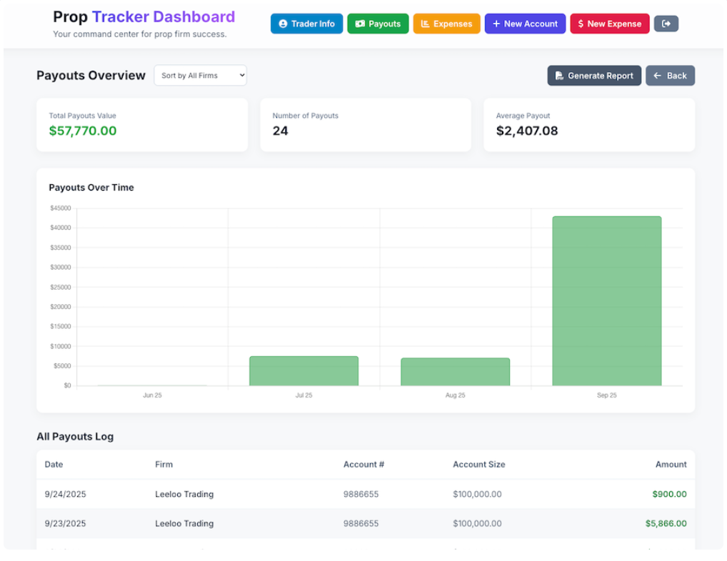Select the Jul 25 bar on Payouts Over Time
The height and width of the screenshot is (561, 727).
(x=304, y=370)
